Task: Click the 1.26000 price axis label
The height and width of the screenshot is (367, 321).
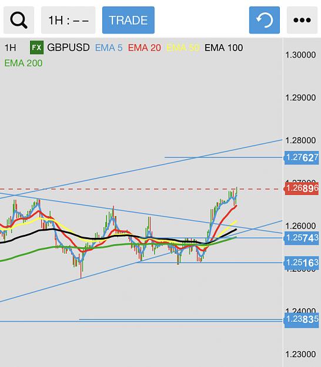Action: [300, 226]
